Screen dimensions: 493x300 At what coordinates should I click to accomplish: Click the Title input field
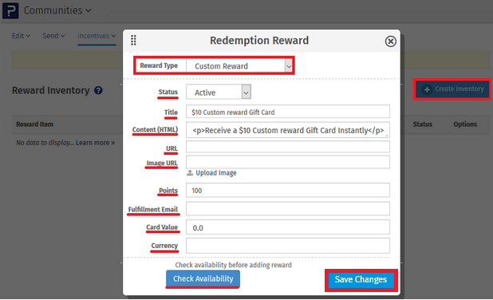tap(288, 112)
